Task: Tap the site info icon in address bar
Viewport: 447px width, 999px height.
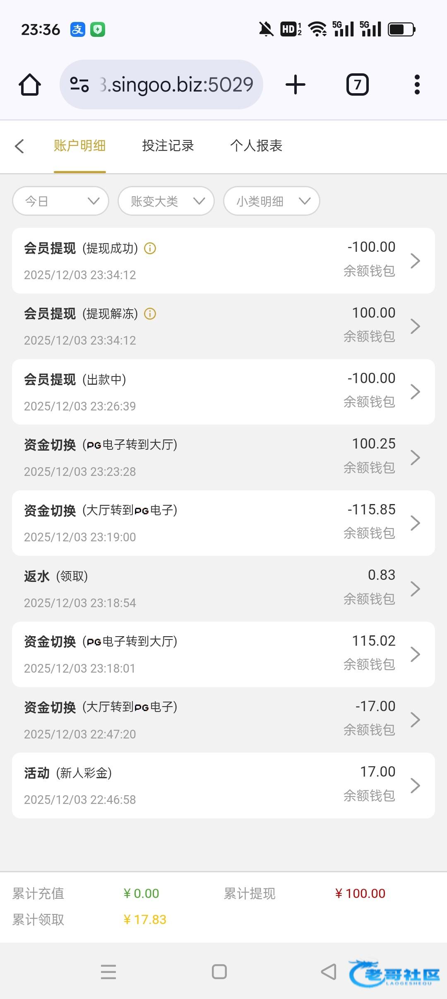Action: [79, 85]
